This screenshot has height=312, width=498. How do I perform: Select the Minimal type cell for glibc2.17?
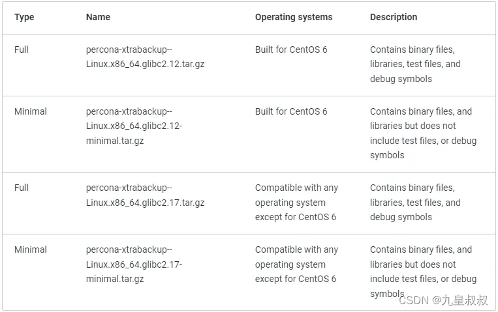(x=31, y=249)
